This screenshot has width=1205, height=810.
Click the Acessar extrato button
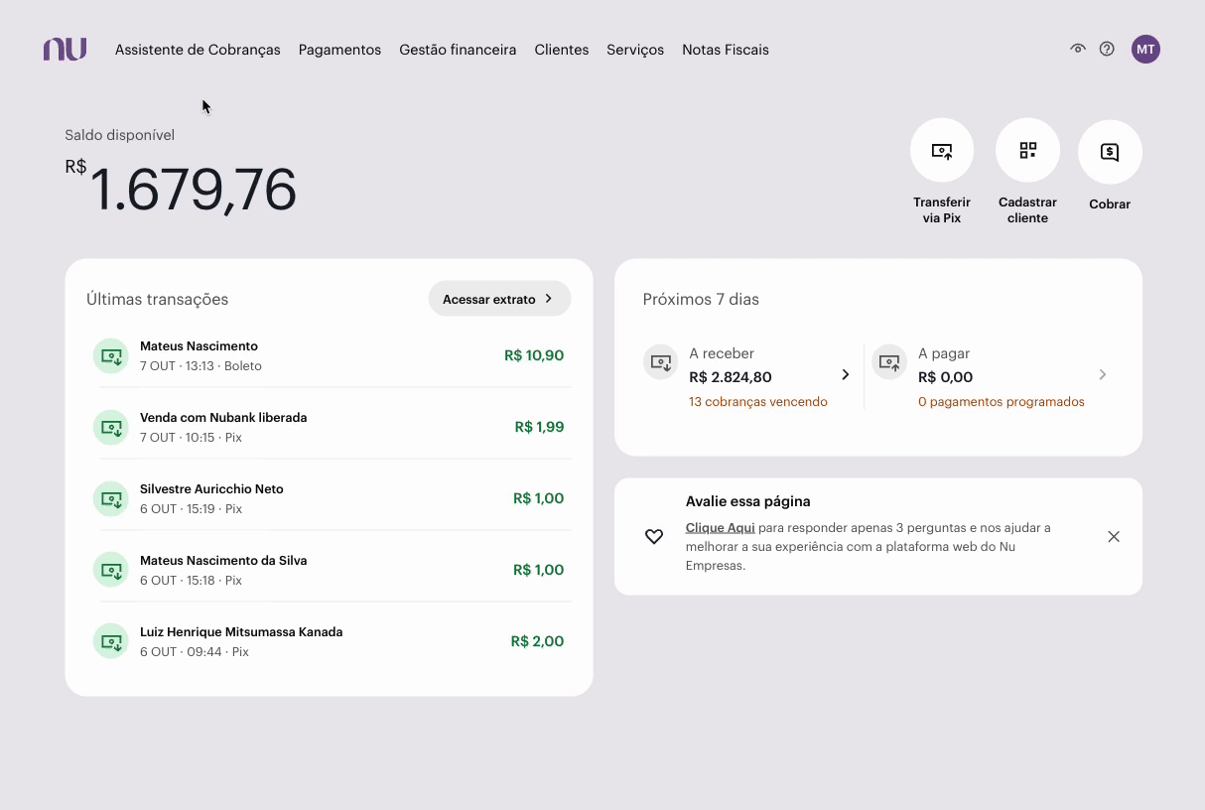[499, 299]
